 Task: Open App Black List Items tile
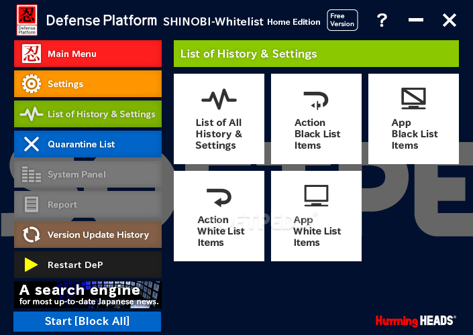tap(413, 119)
